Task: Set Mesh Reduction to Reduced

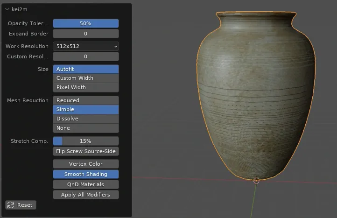Action: click(x=86, y=100)
